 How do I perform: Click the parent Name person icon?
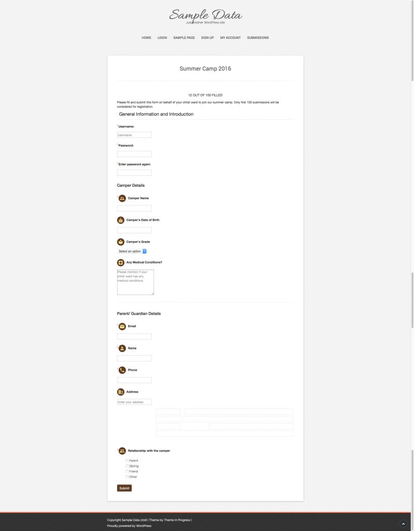pyautogui.click(x=122, y=348)
